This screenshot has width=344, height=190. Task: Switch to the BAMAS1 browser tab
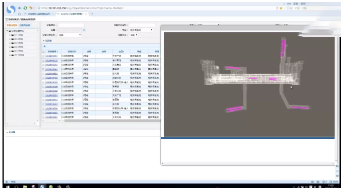71,14
